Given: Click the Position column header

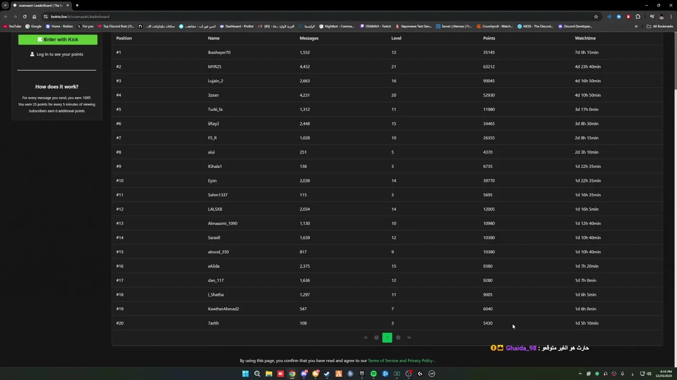Looking at the screenshot, I should [x=124, y=38].
